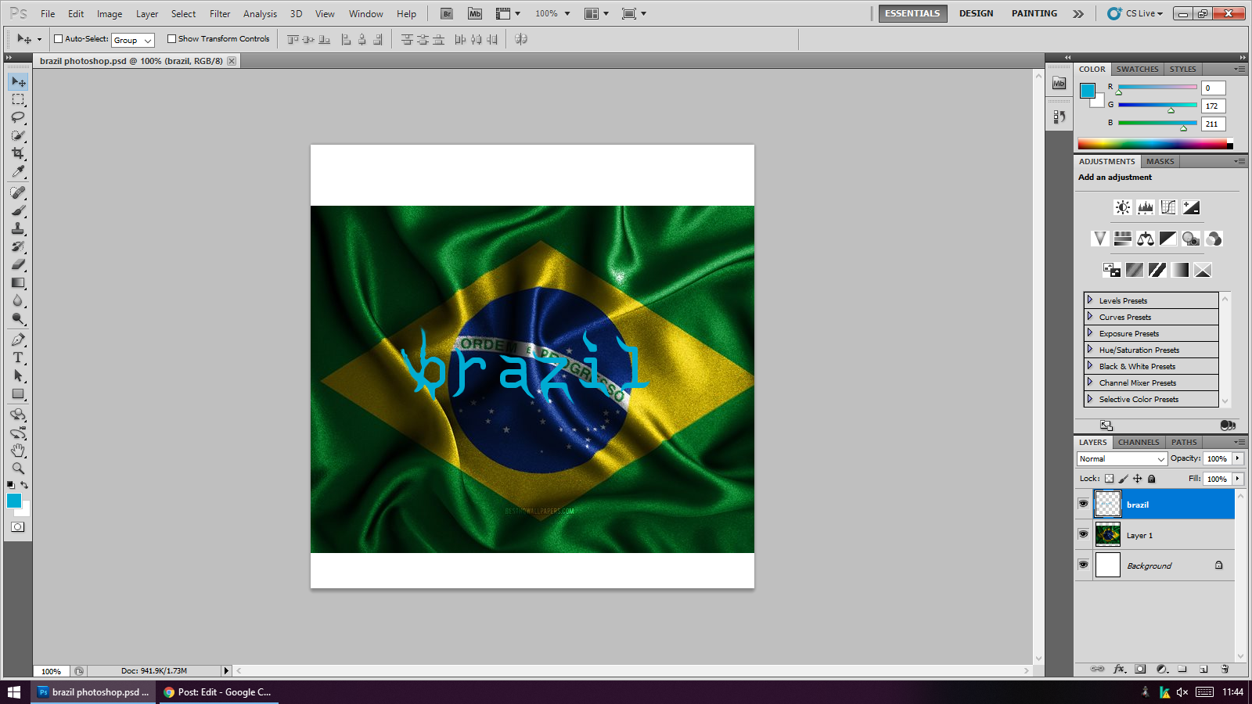Viewport: 1252px width, 704px height.
Task: Toggle lock transparent pixels
Action: coord(1109,479)
